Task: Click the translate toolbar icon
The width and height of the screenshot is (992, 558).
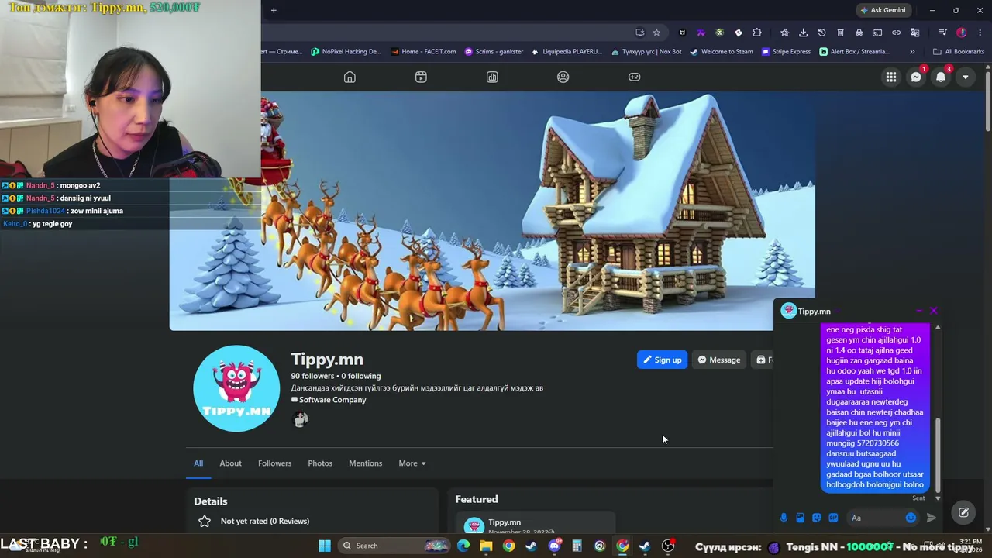Action: (914, 33)
